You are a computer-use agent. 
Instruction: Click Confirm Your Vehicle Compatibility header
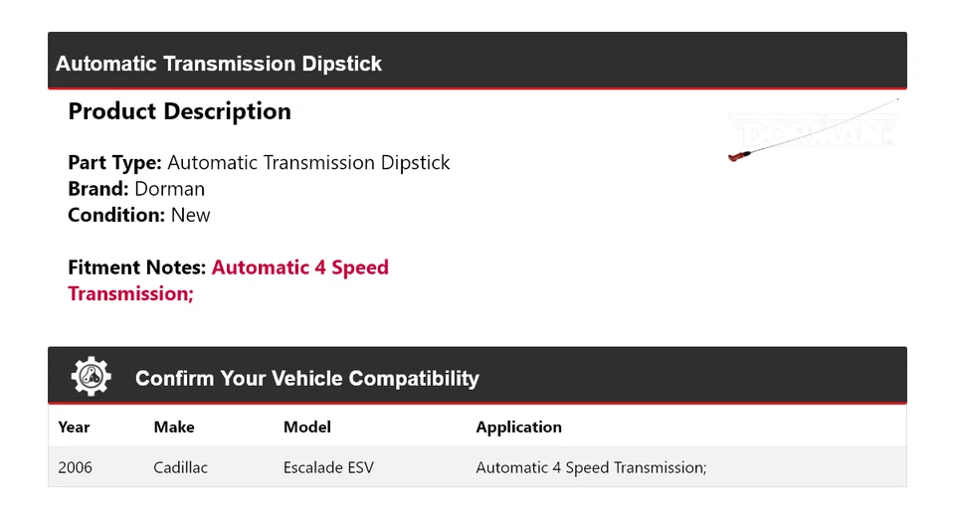(x=307, y=378)
